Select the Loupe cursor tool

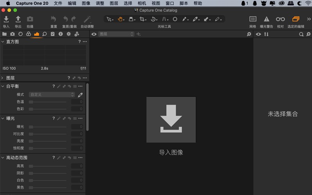132,19
